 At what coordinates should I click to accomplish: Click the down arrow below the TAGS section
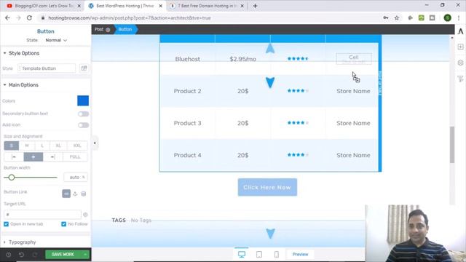click(270, 234)
